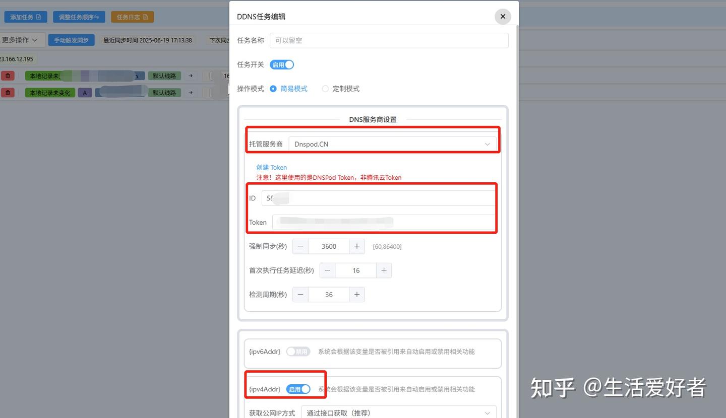Select the 定制模式 radio option
Screen dimensions: 726x418
click(325, 89)
